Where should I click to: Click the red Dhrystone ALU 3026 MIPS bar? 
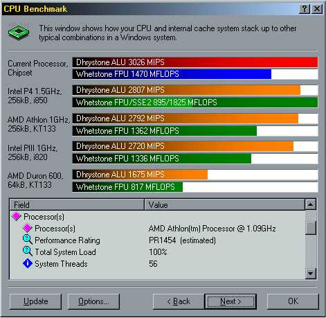[195, 62]
